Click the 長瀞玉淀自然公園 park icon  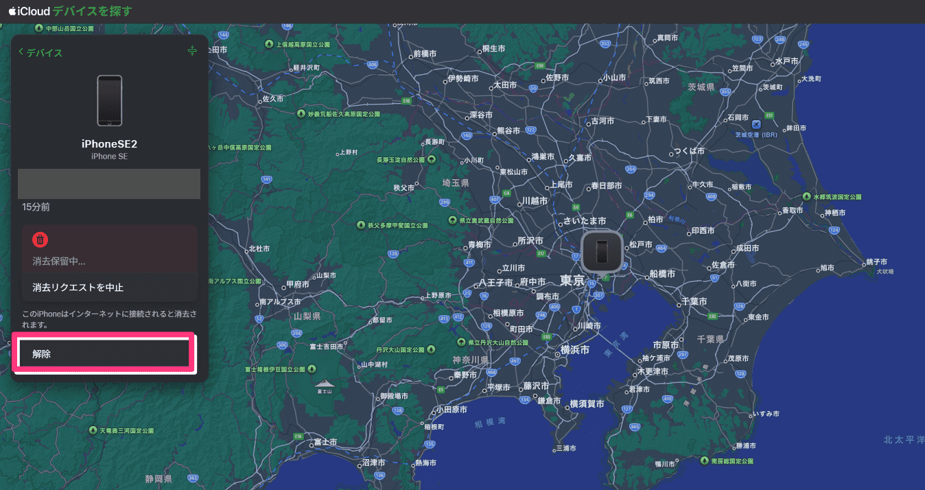tap(432, 159)
